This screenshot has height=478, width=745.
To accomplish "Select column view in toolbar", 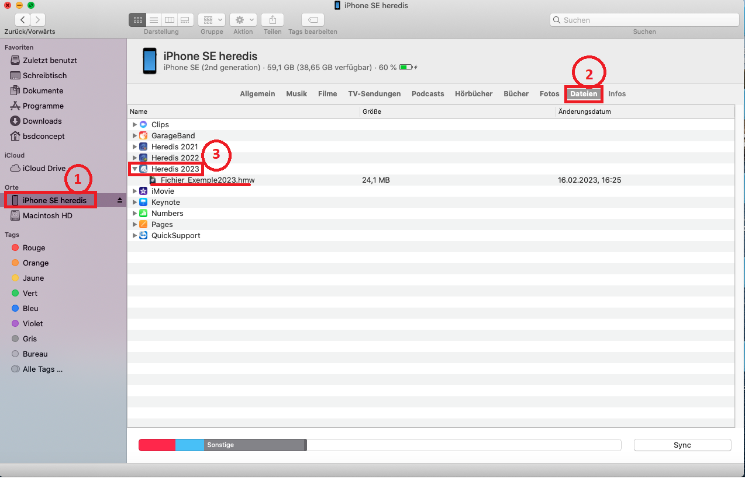I will [x=169, y=20].
